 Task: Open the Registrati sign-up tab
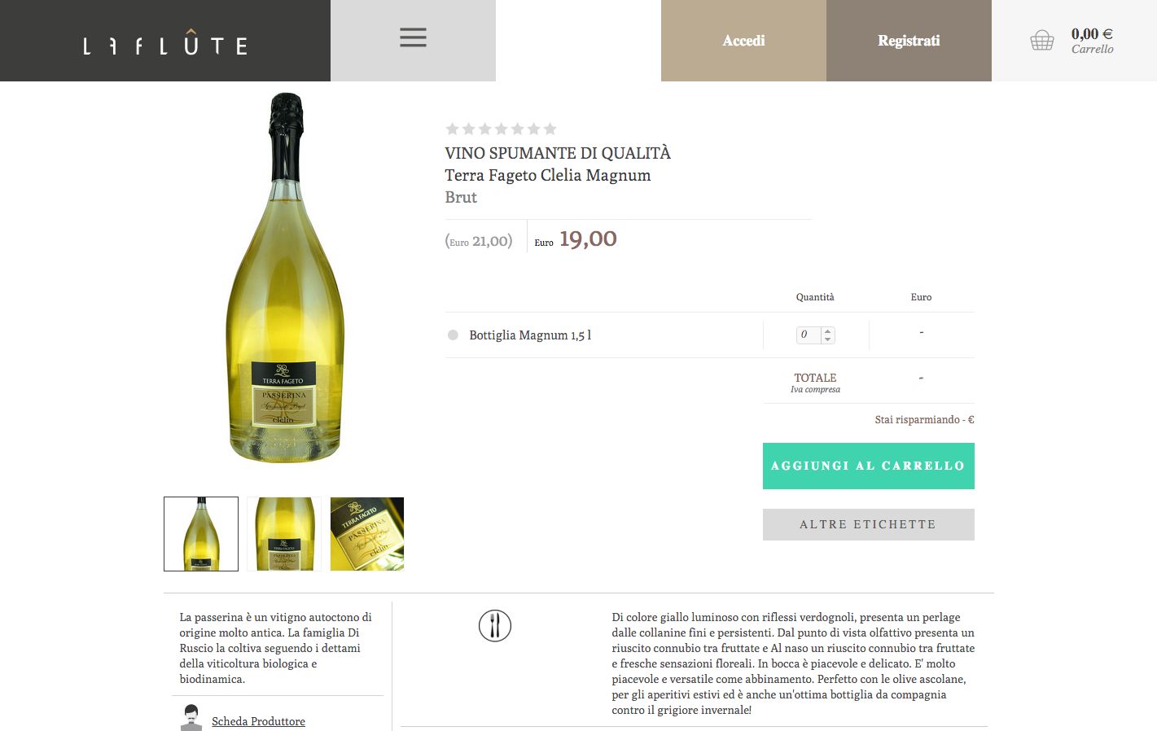909,41
